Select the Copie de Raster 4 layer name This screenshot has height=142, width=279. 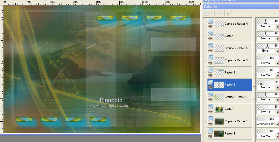click(236, 24)
